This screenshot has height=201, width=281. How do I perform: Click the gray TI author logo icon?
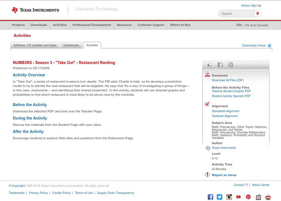coord(208,148)
